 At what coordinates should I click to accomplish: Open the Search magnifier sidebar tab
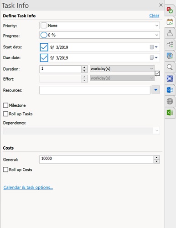[170, 67]
